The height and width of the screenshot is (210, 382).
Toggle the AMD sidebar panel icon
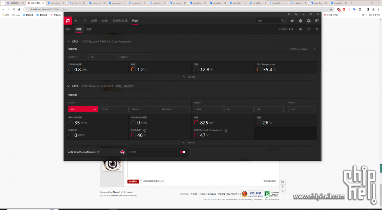click(317, 21)
